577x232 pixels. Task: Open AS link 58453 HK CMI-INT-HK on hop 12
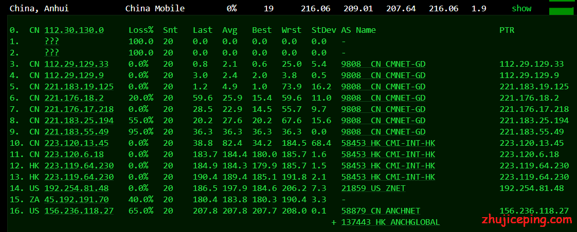(388, 166)
